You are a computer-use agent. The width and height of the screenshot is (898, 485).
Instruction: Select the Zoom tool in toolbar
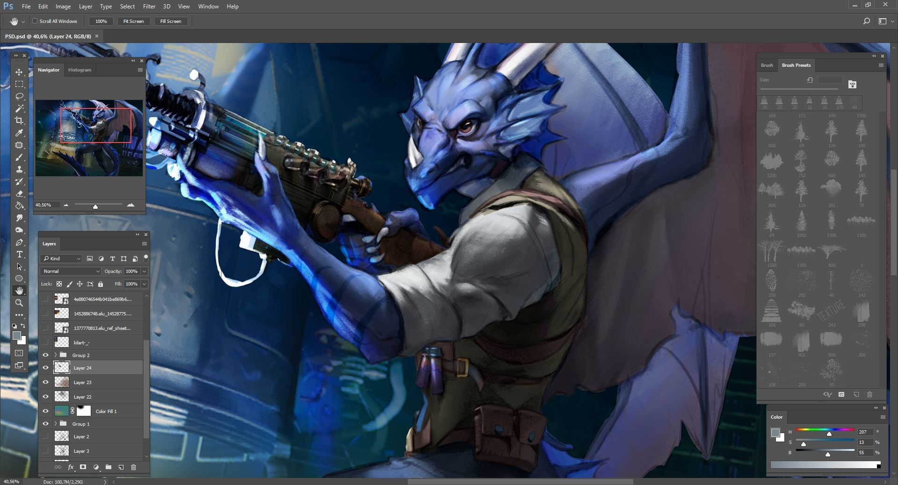pos(19,303)
